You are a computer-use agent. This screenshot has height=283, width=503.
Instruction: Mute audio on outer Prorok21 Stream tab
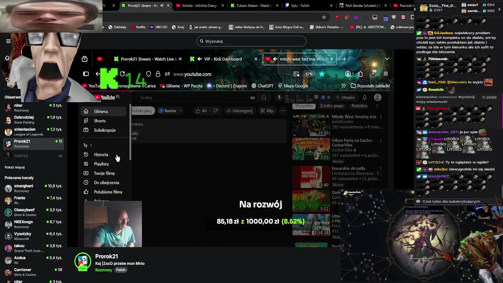point(162,6)
